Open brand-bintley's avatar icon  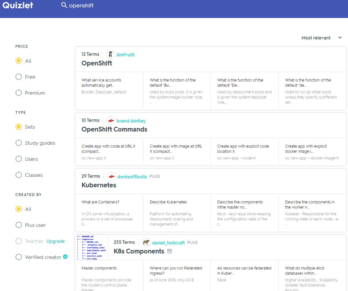tap(111, 121)
